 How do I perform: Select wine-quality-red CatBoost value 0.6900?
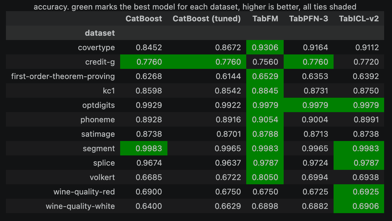(149, 192)
